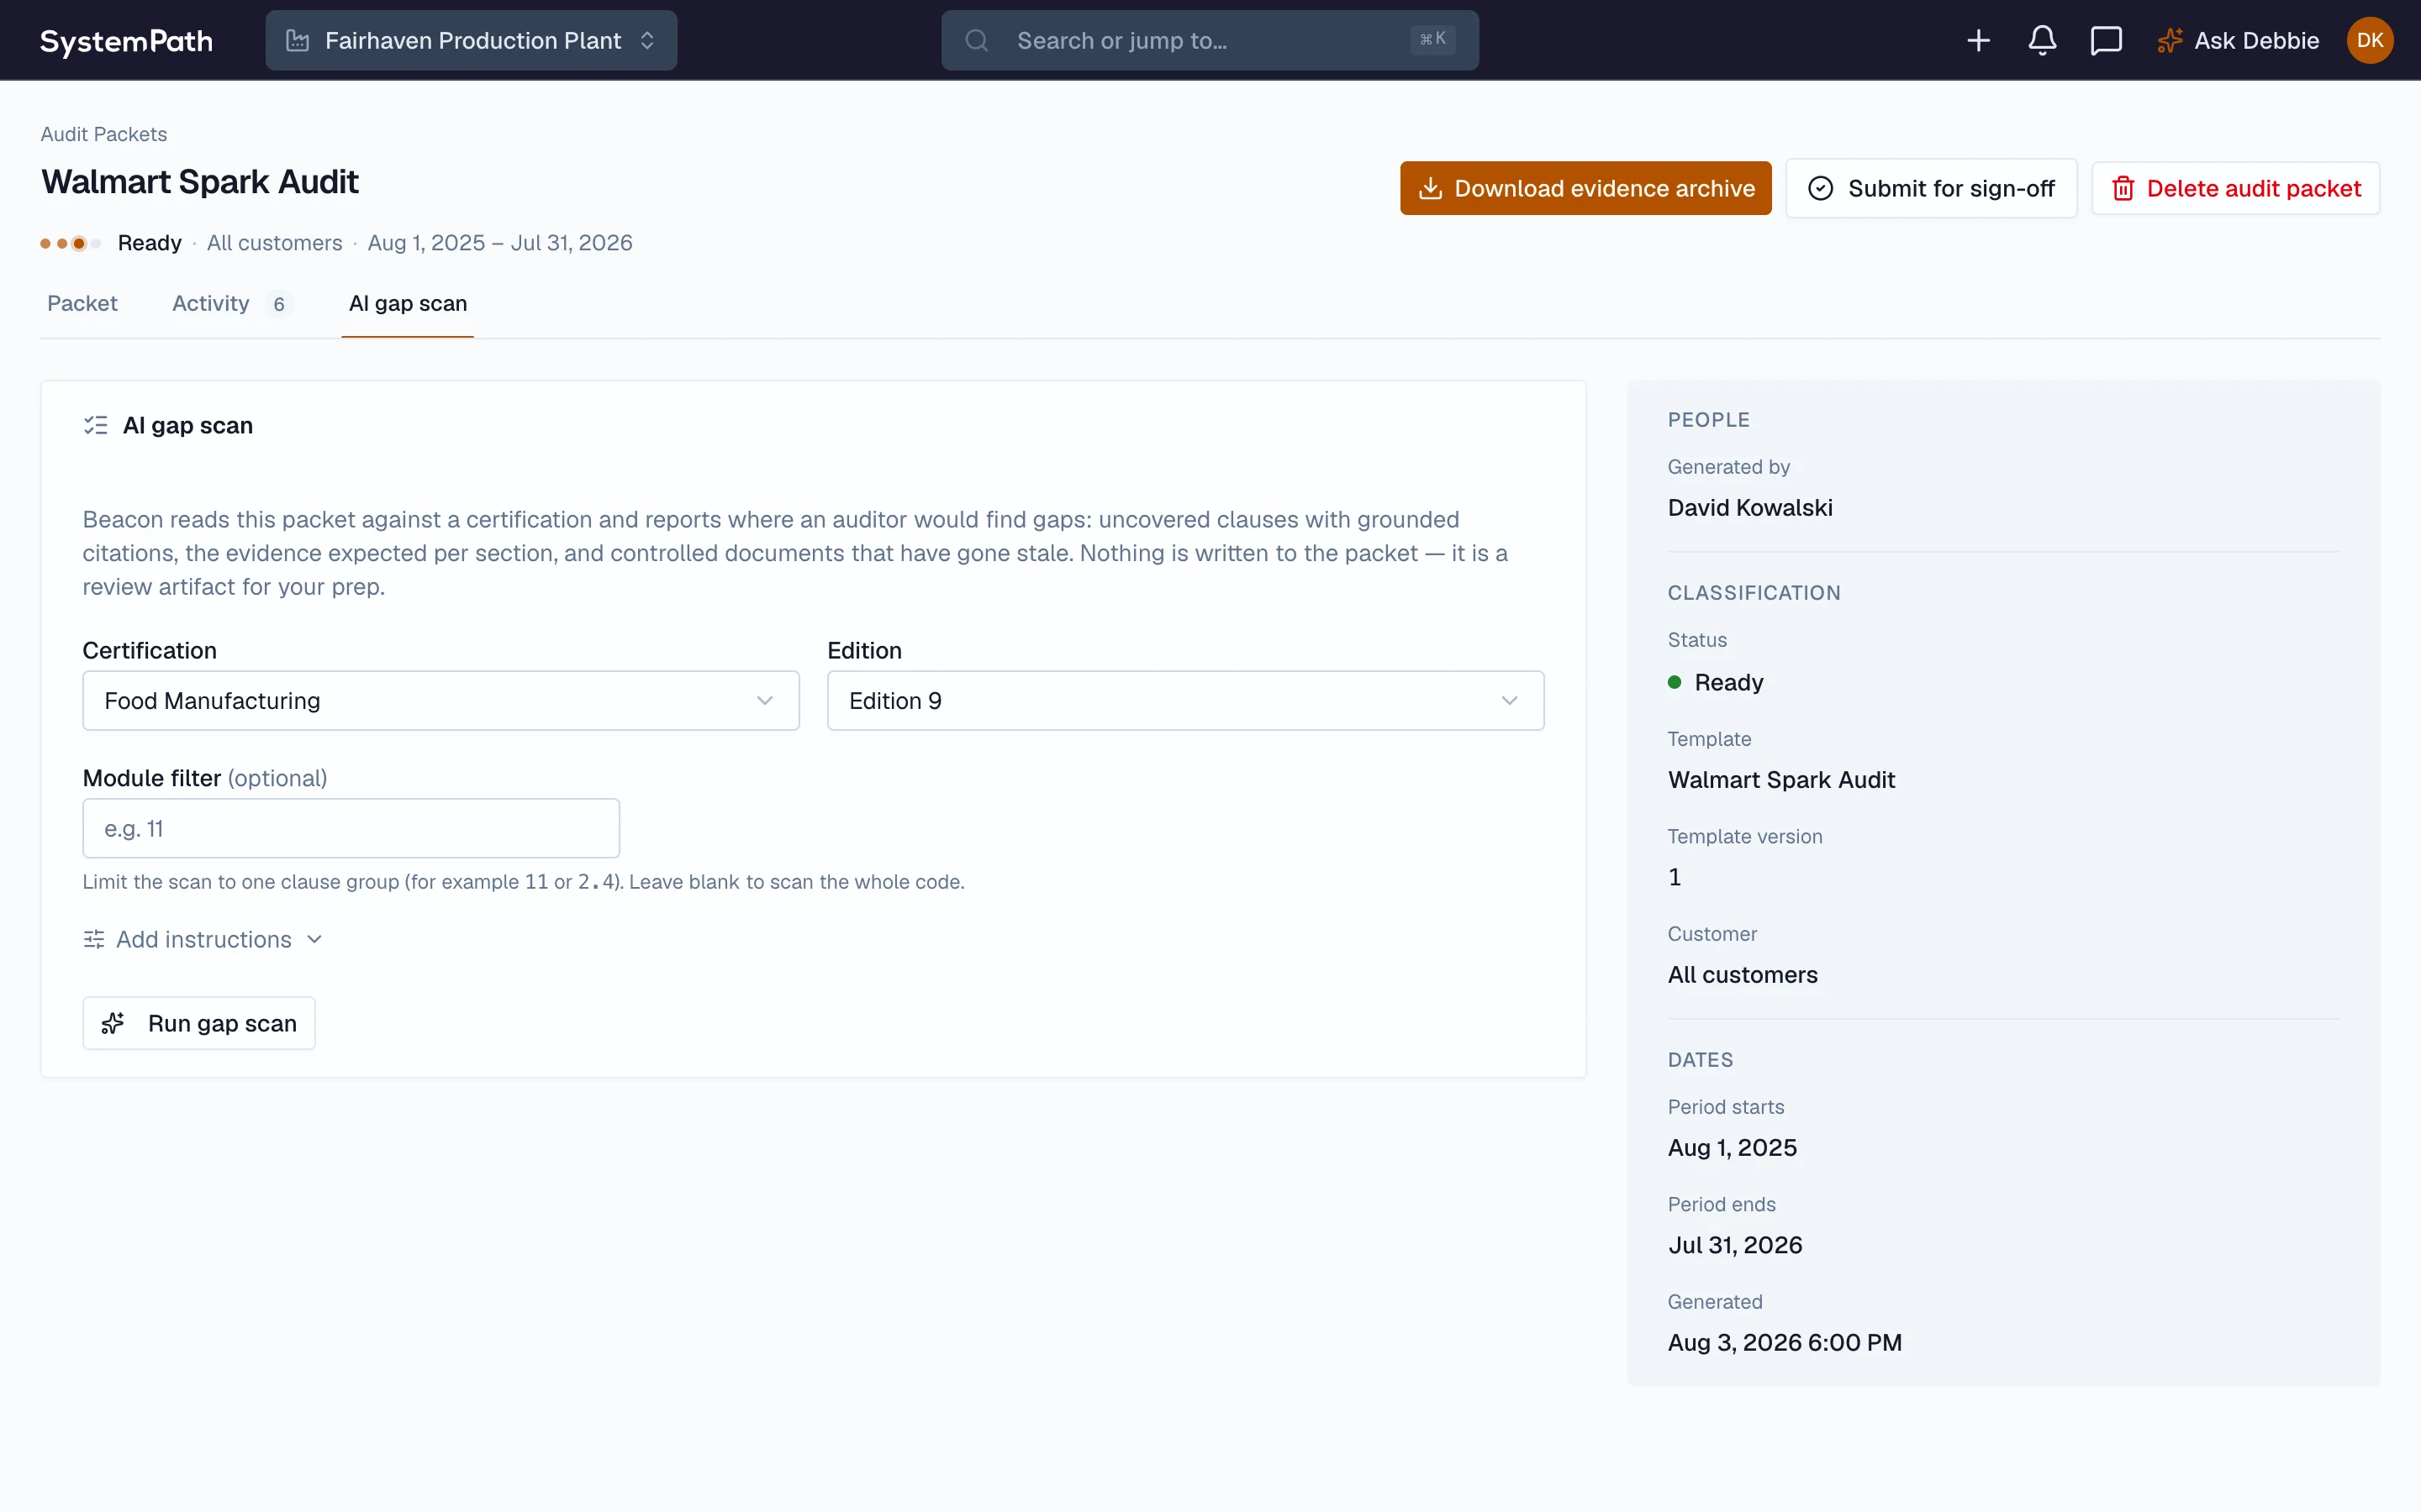Click the Certification field label
2421x1512 pixels.
(x=149, y=650)
